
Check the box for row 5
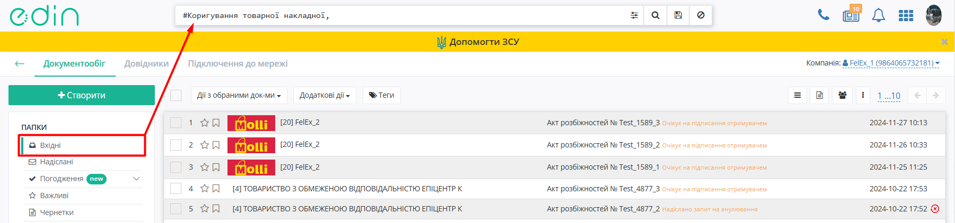click(176, 209)
